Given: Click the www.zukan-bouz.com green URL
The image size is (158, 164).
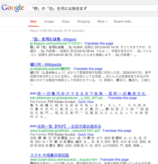Looking at the screenshot, I should pyautogui.click(x=64, y=160).
